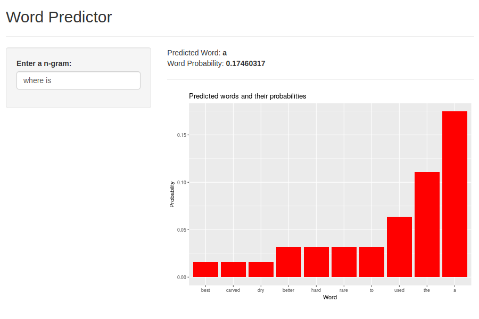Click the red bar for the word "better"
The image size is (479, 319).
[x=288, y=262]
